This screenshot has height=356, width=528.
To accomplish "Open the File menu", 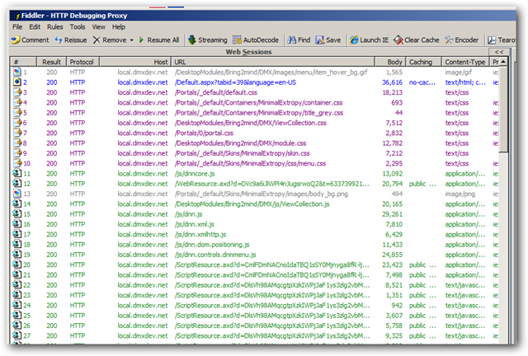I will [x=17, y=27].
